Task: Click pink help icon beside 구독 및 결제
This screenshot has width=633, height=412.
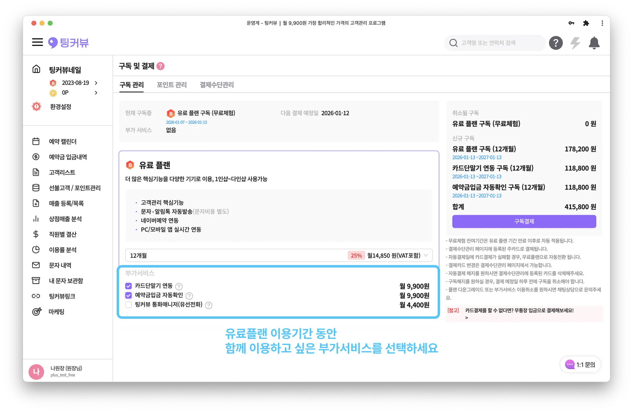Action: pos(160,66)
